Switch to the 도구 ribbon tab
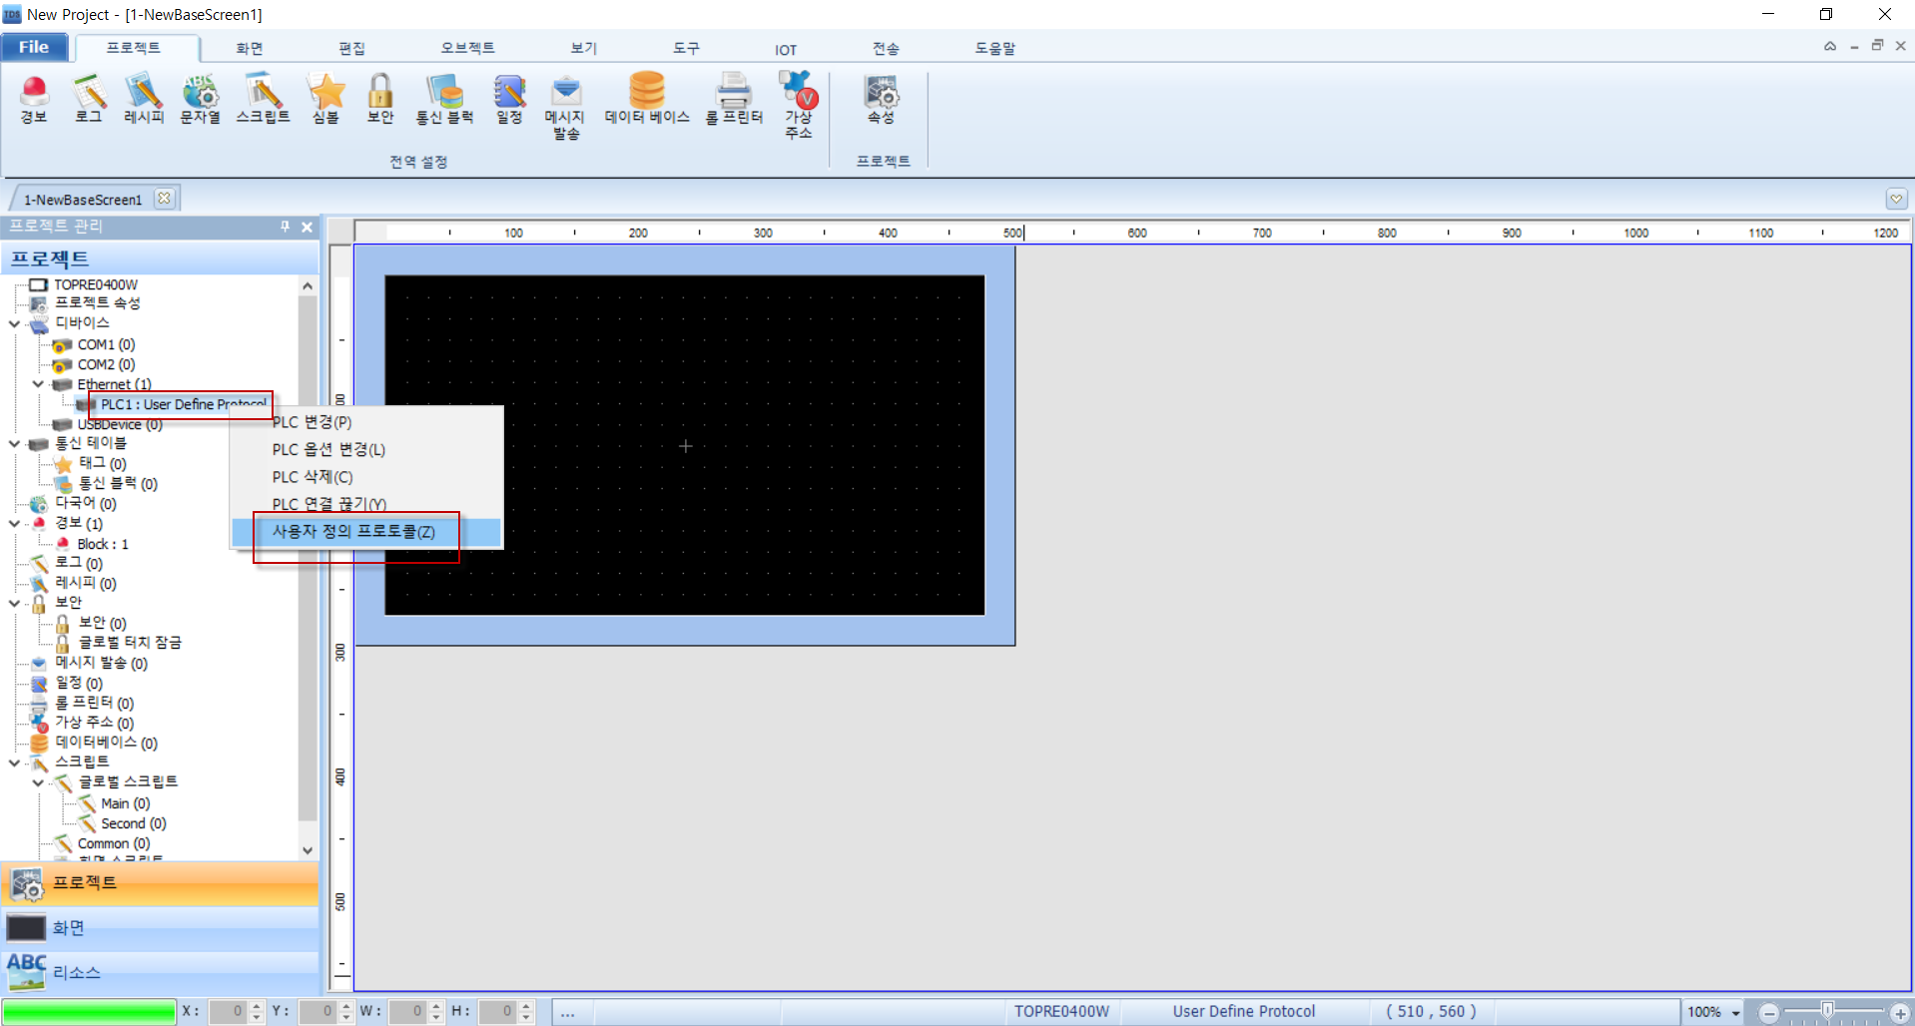Viewport: 1915px width, 1026px height. pyautogui.click(x=686, y=48)
